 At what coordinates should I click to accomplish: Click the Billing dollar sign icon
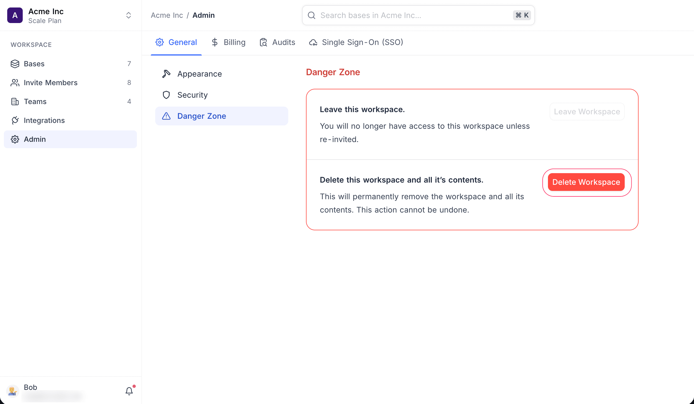[x=215, y=42]
